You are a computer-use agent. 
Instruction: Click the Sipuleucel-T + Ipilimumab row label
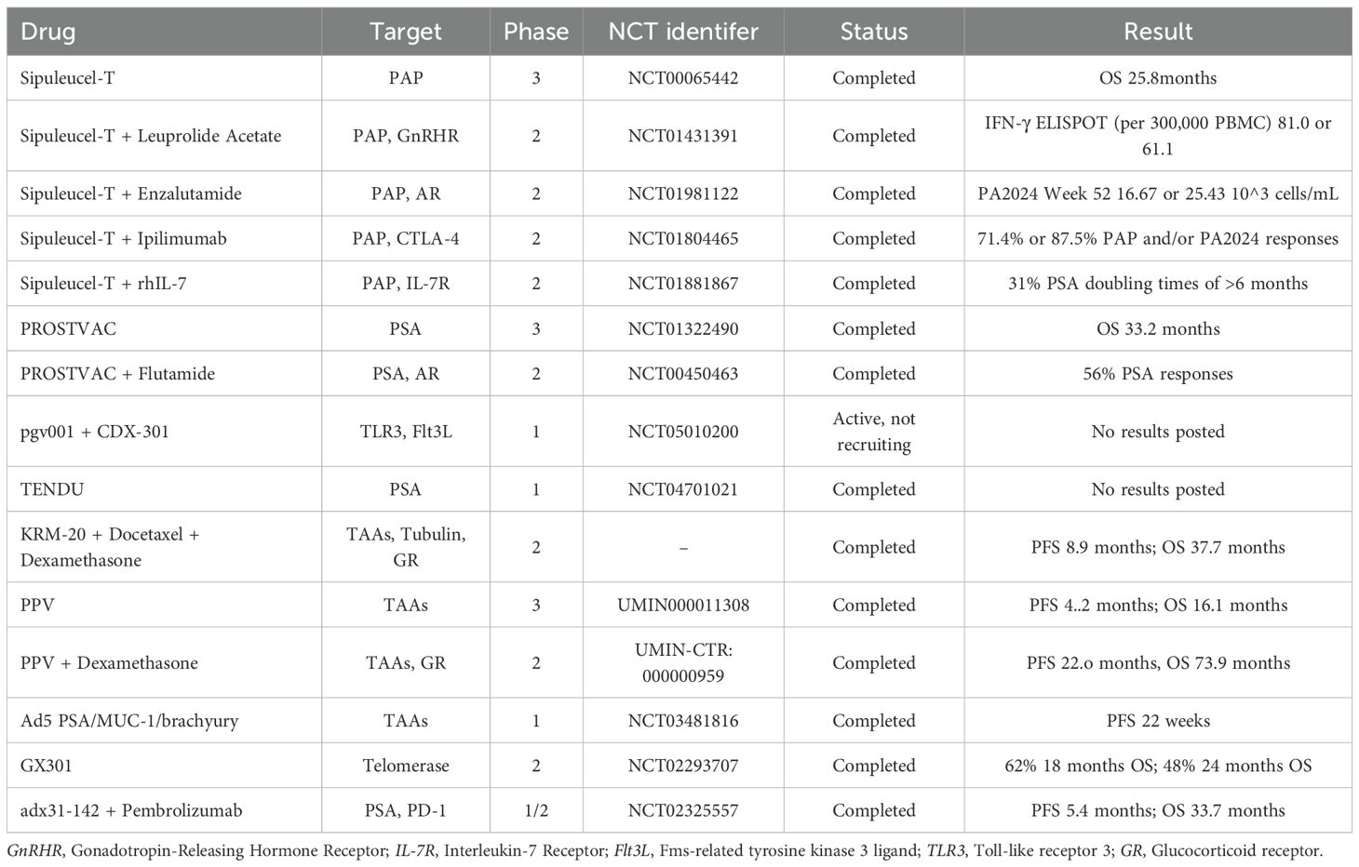123,239
